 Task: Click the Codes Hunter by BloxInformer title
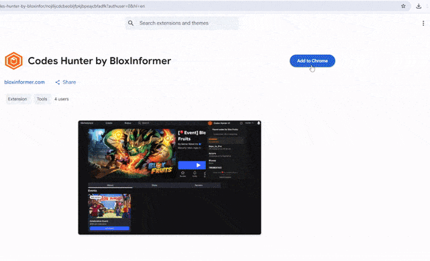click(x=99, y=61)
